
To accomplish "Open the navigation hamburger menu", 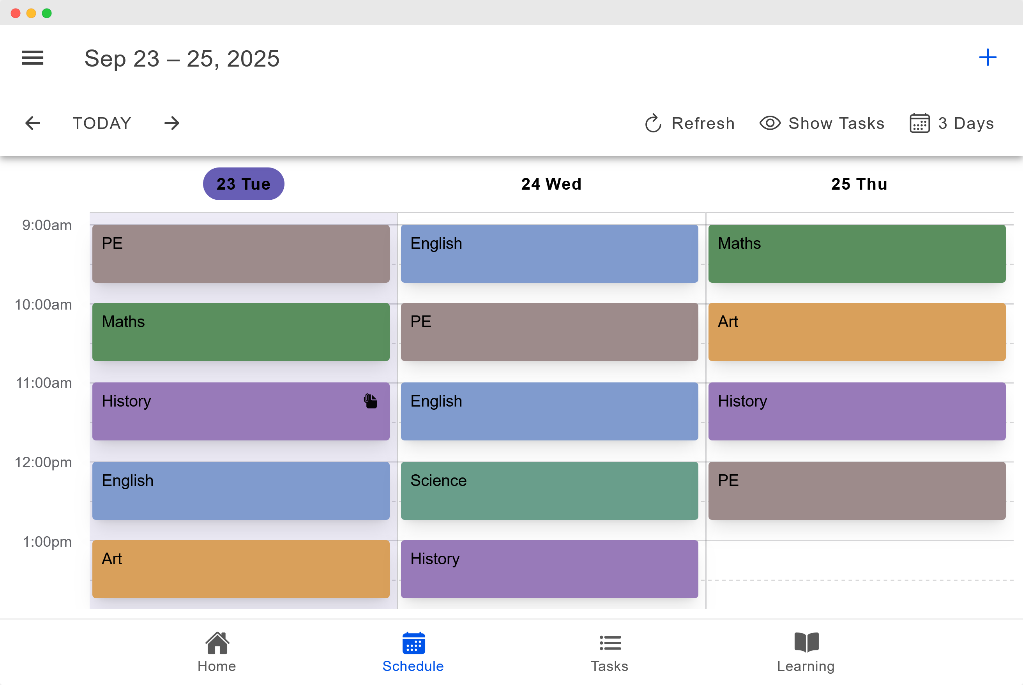I will (32, 58).
